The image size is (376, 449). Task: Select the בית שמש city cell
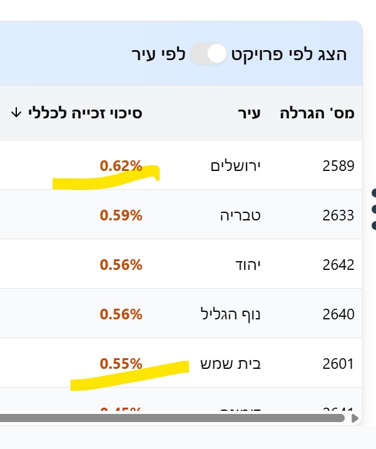pyautogui.click(x=230, y=363)
